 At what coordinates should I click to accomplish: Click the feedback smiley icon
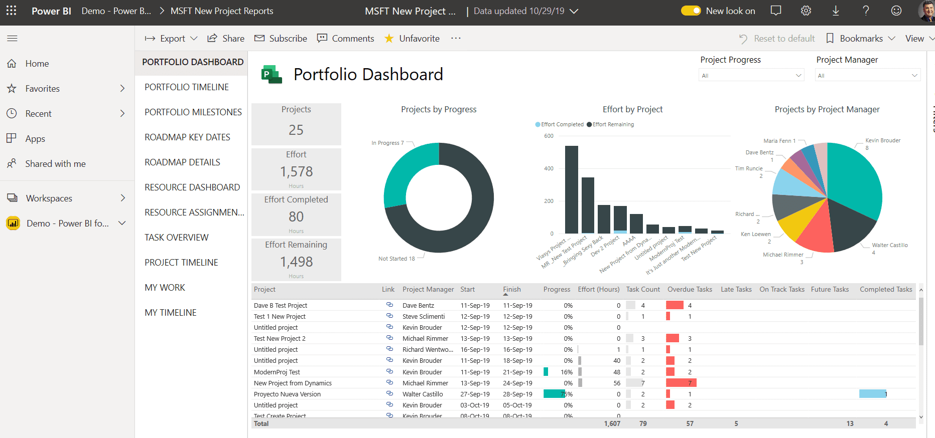(x=896, y=11)
